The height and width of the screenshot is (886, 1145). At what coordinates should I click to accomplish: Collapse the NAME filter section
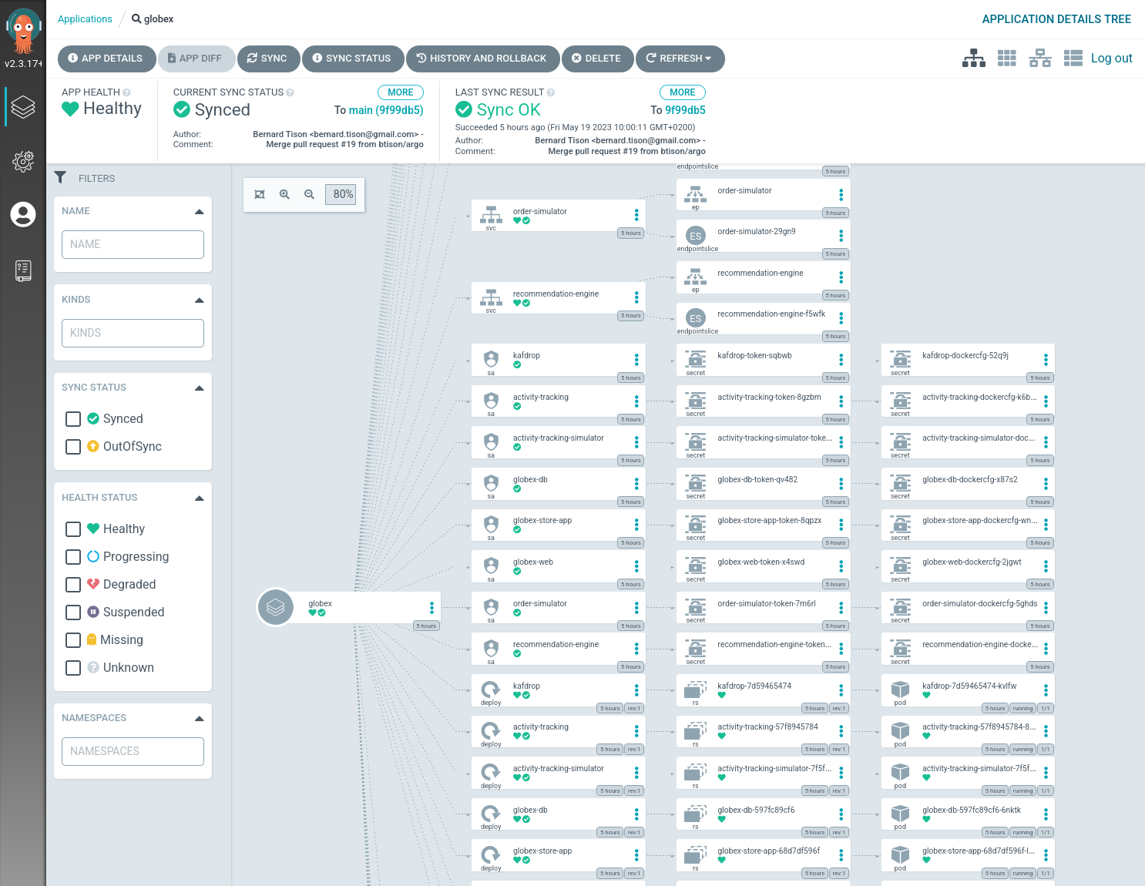(200, 212)
